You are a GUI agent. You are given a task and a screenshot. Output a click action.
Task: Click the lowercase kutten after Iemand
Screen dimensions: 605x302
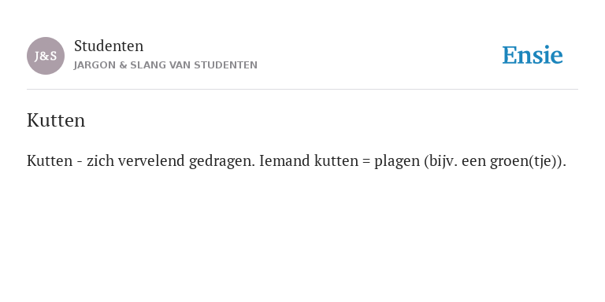tap(336, 160)
